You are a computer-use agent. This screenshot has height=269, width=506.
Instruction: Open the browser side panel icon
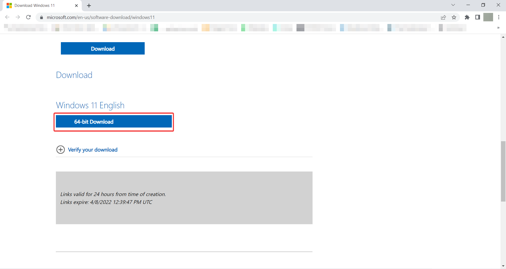(478, 17)
